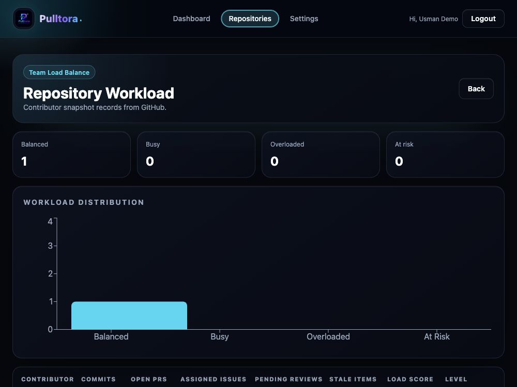Click the y-axis value 2 in chart
The width and height of the screenshot is (517, 387).
point(50,274)
